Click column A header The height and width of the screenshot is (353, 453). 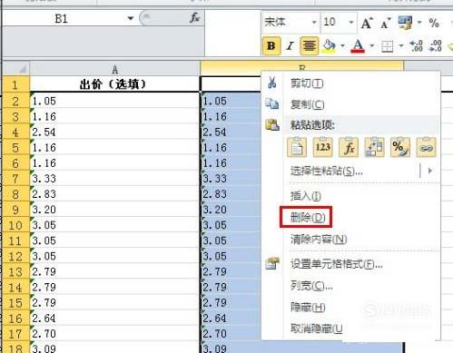coord(114,69)
